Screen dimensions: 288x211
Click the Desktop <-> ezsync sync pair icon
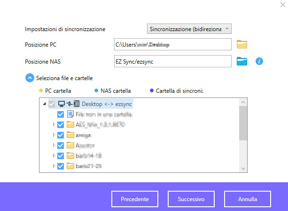[68, 104]
